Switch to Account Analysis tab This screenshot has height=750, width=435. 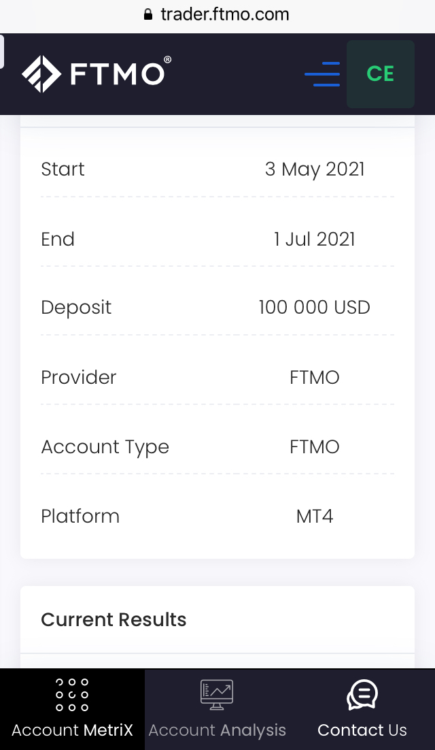217,730
